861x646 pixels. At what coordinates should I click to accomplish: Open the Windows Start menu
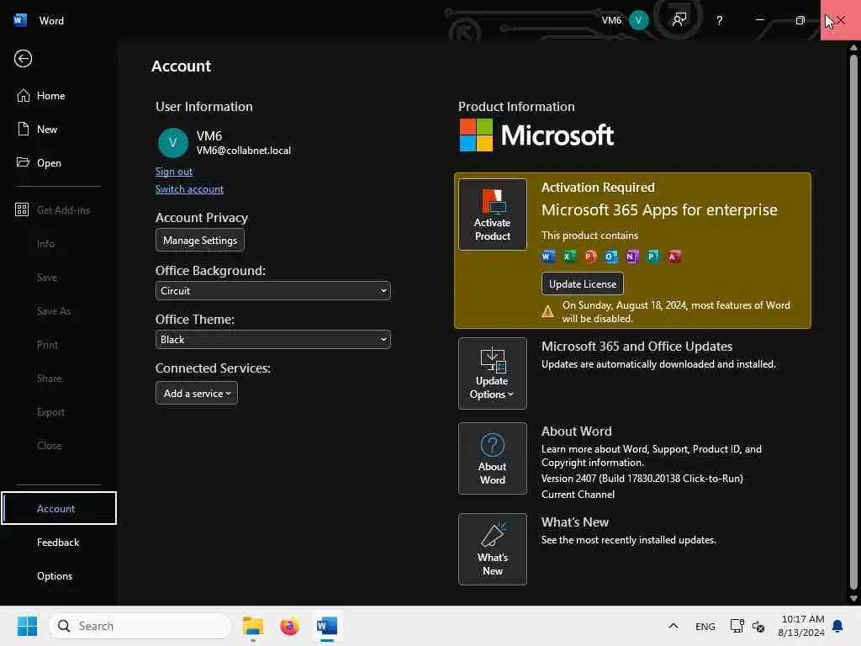[x=27, y=626]
